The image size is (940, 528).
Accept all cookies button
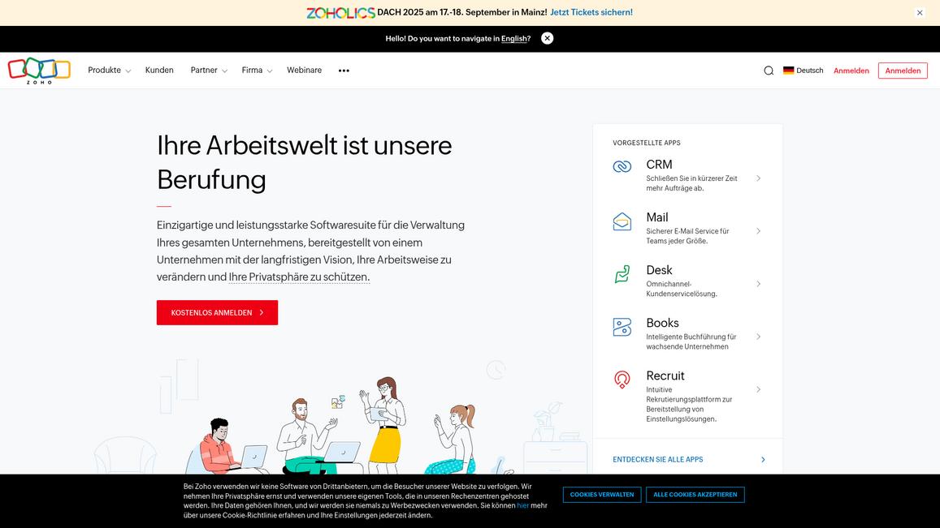pos(695,495)
